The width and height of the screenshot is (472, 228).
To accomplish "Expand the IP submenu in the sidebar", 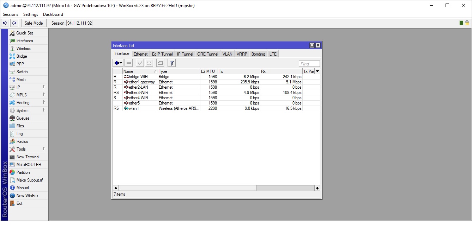I will click(18, 87).
